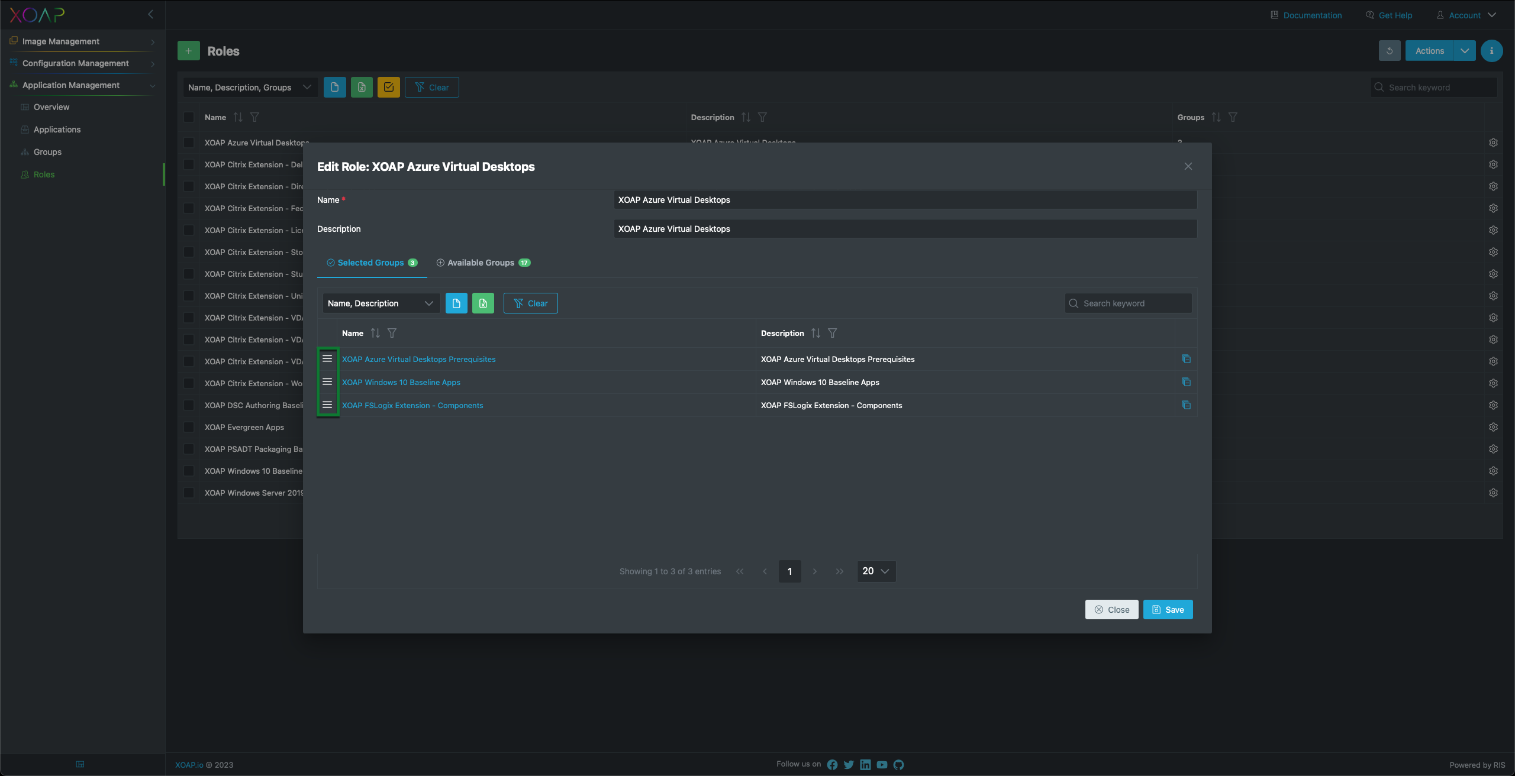Save the edited role
This screenshot has width=1515, height=776.
click(1168, 610)
